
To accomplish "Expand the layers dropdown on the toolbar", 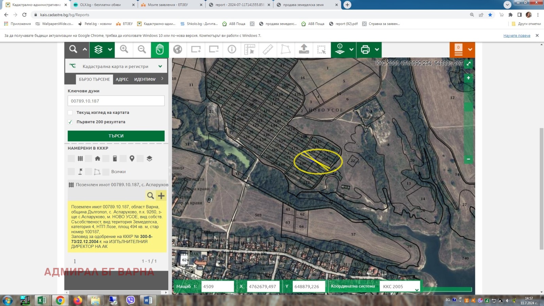I will coord(109,49).
